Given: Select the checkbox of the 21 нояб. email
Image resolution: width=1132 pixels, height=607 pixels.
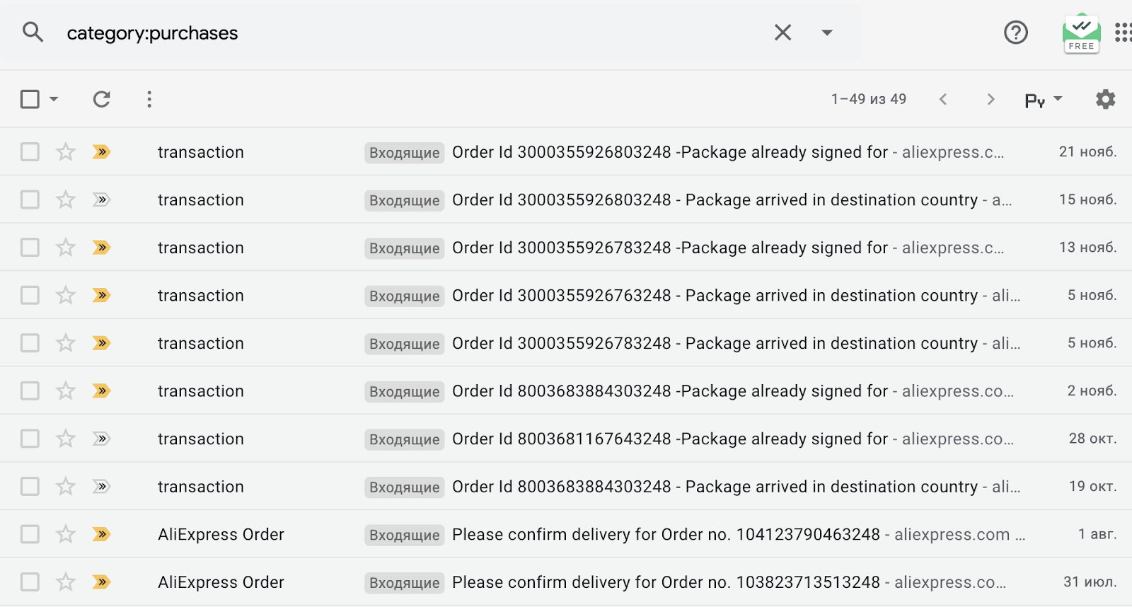Looking at the screenshot, I should (x=30, y=152).
